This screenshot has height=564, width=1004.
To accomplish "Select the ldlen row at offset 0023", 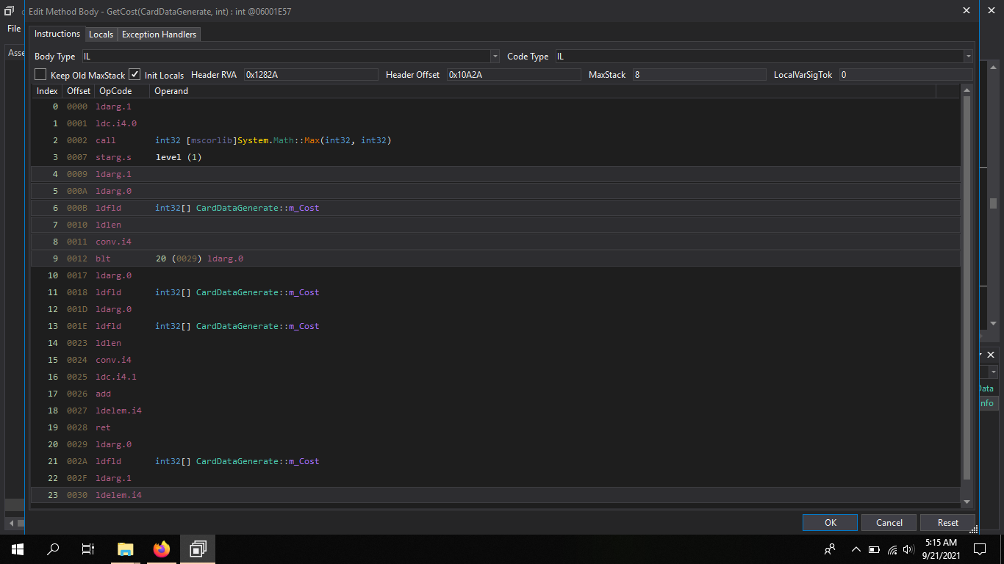I will (495, 343).
